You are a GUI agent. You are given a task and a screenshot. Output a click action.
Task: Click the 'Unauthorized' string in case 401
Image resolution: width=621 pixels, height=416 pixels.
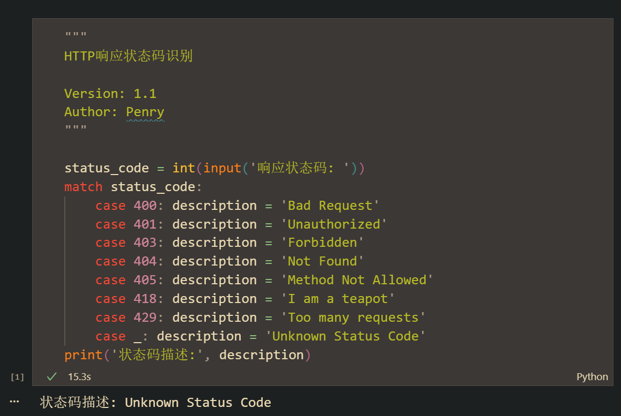click(334, 224)
